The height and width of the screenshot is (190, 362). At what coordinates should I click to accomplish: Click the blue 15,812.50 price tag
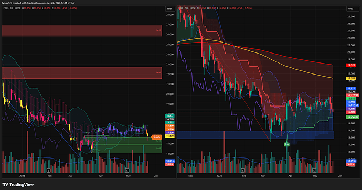[x=353, y=105]
